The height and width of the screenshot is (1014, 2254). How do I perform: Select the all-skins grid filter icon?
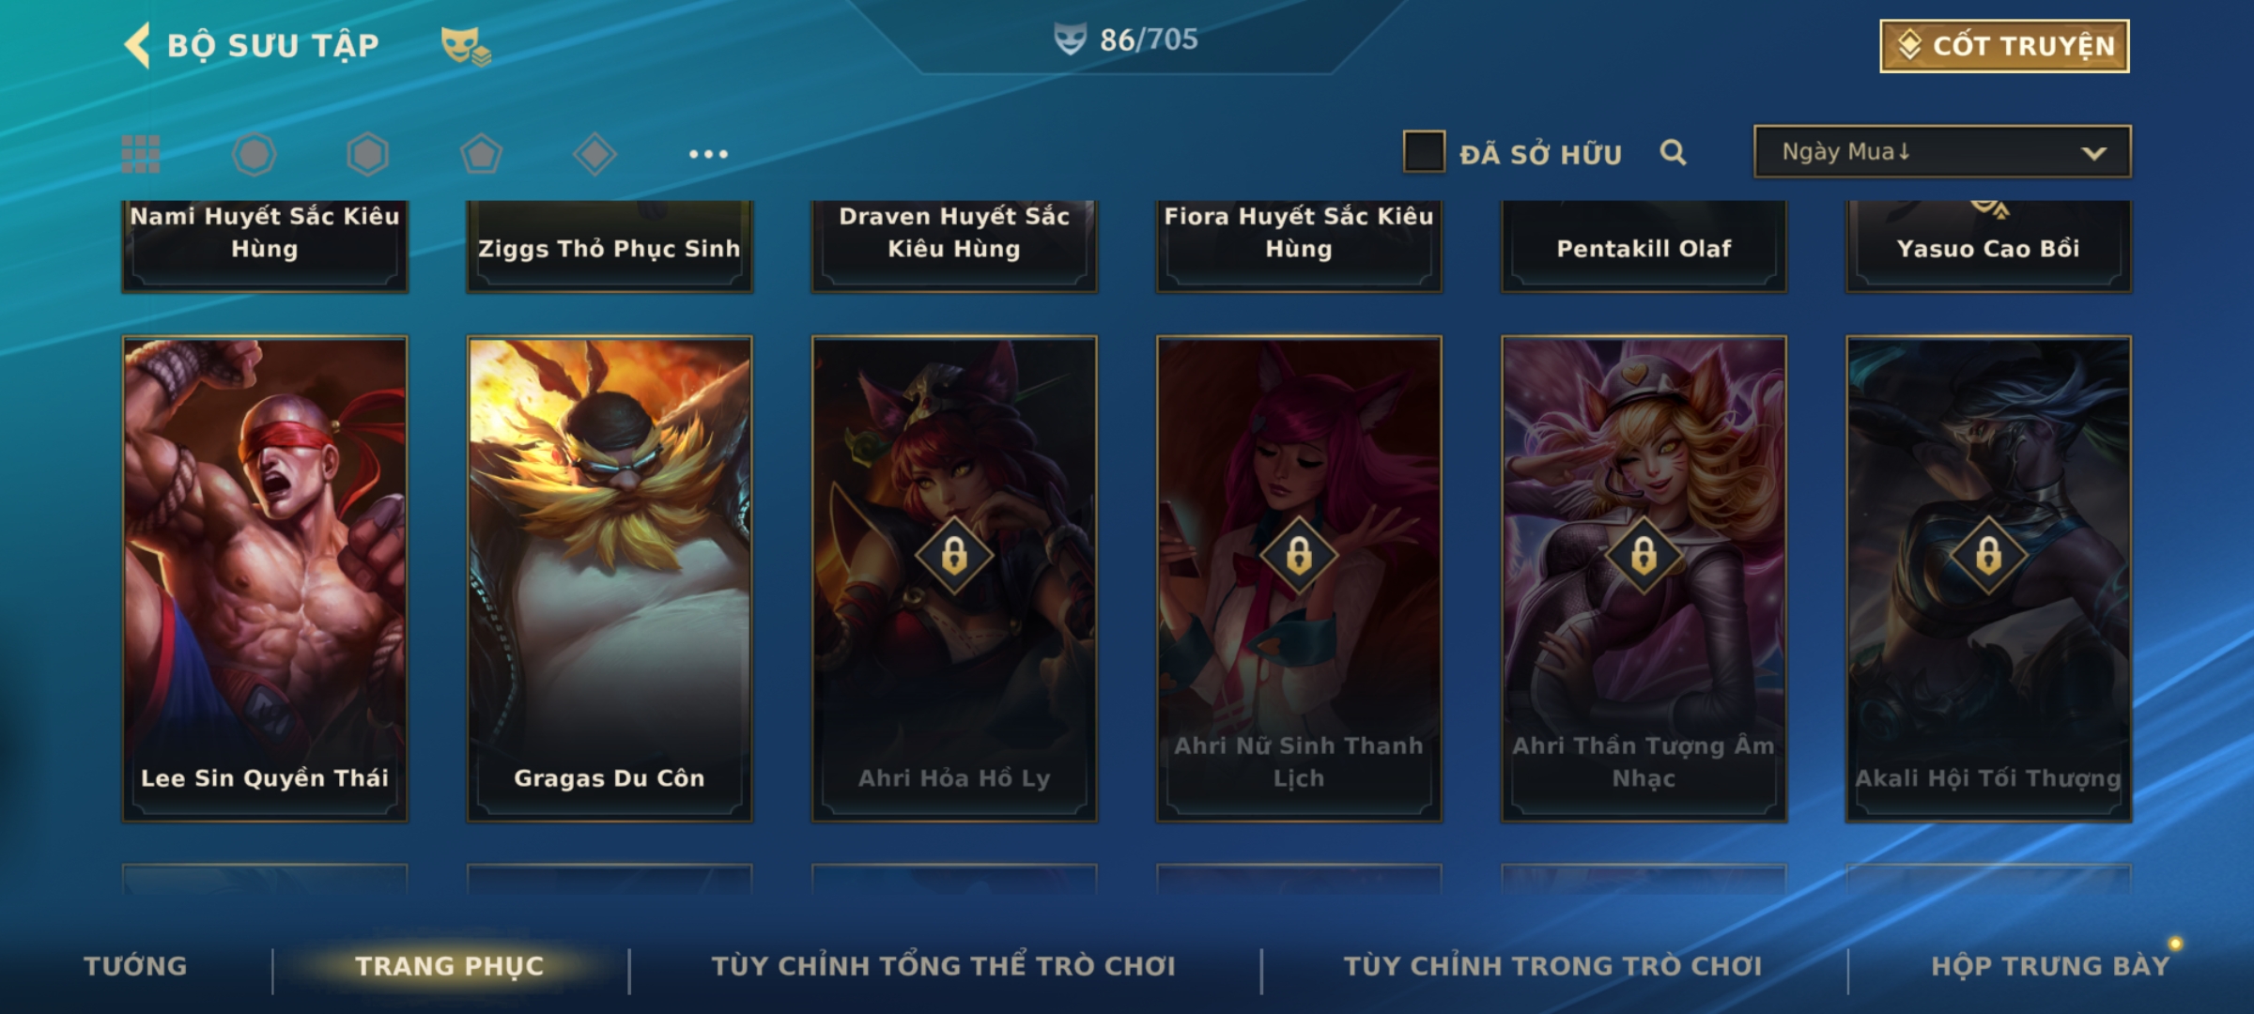141,154
